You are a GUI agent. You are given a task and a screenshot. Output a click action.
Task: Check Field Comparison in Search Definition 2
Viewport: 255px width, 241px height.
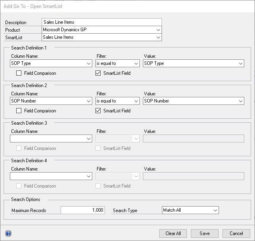pyautogui.click(x=19, y=111)
